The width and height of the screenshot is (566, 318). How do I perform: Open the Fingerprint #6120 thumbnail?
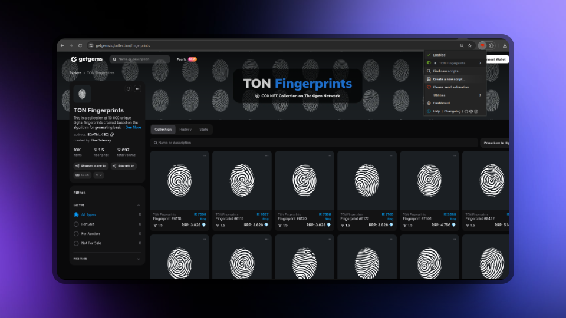304,180
